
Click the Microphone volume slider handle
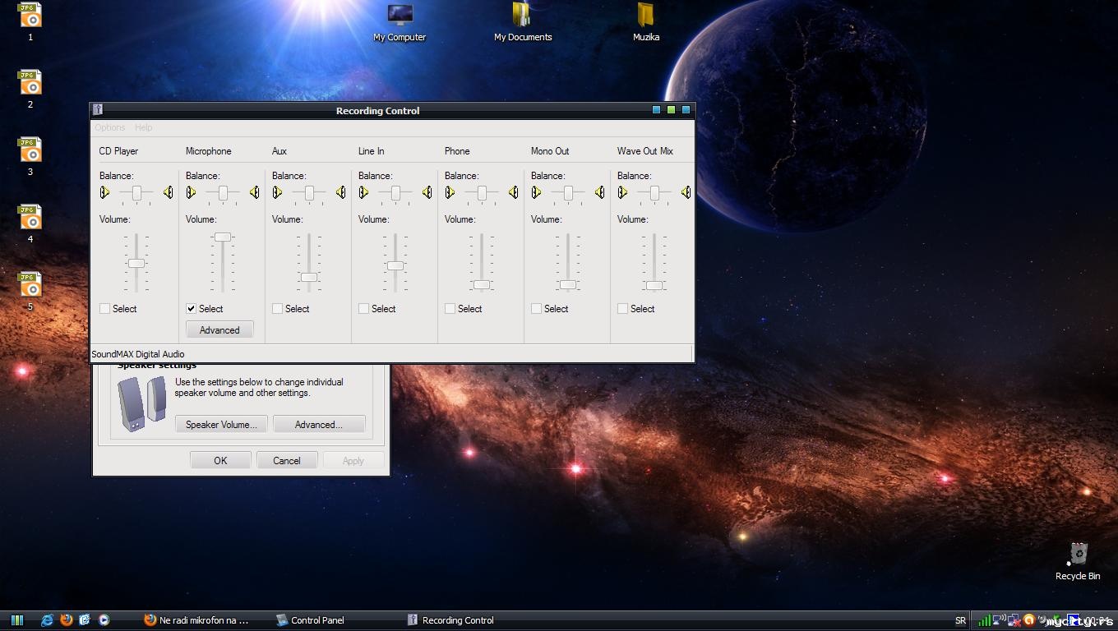223,237
